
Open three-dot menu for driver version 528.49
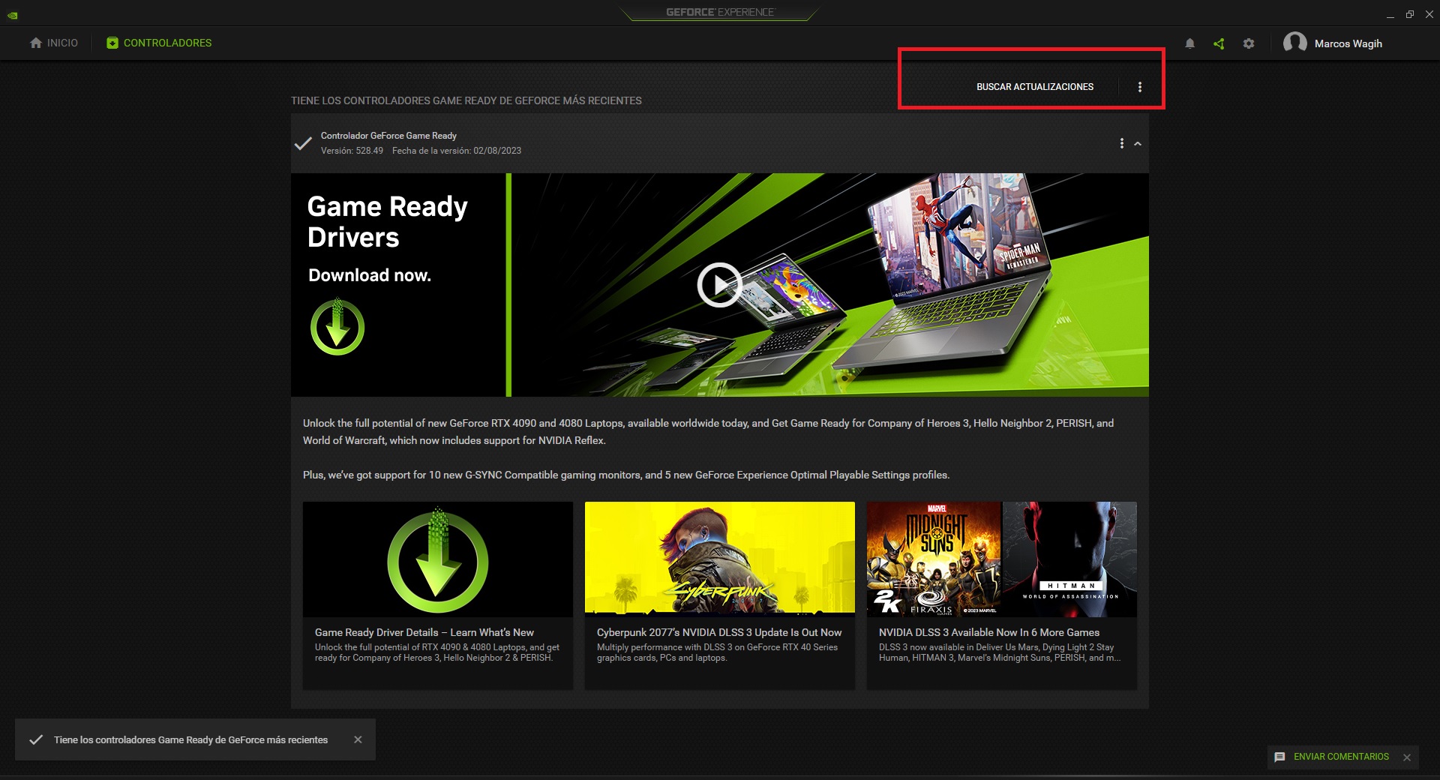pos(1122,143)
